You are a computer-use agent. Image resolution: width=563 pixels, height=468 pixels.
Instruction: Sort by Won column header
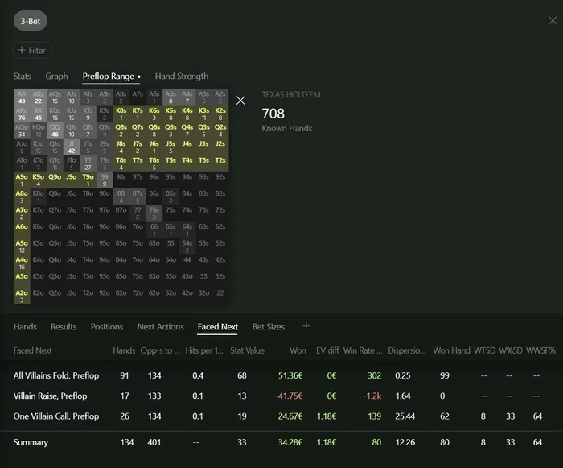point(298,350)
